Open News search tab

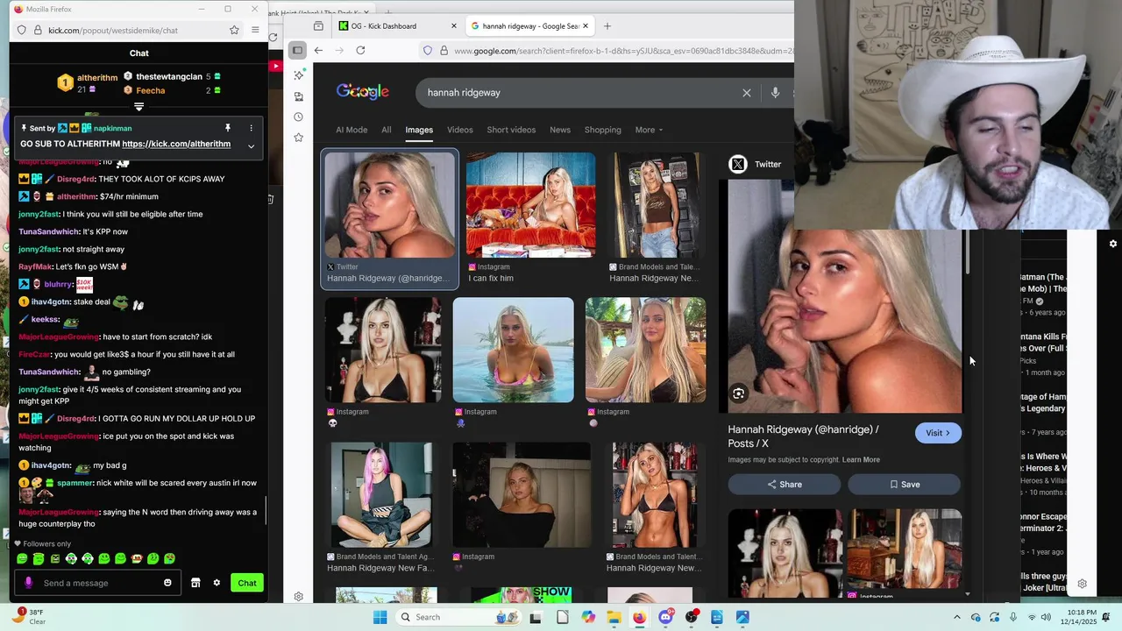[560, 130]
